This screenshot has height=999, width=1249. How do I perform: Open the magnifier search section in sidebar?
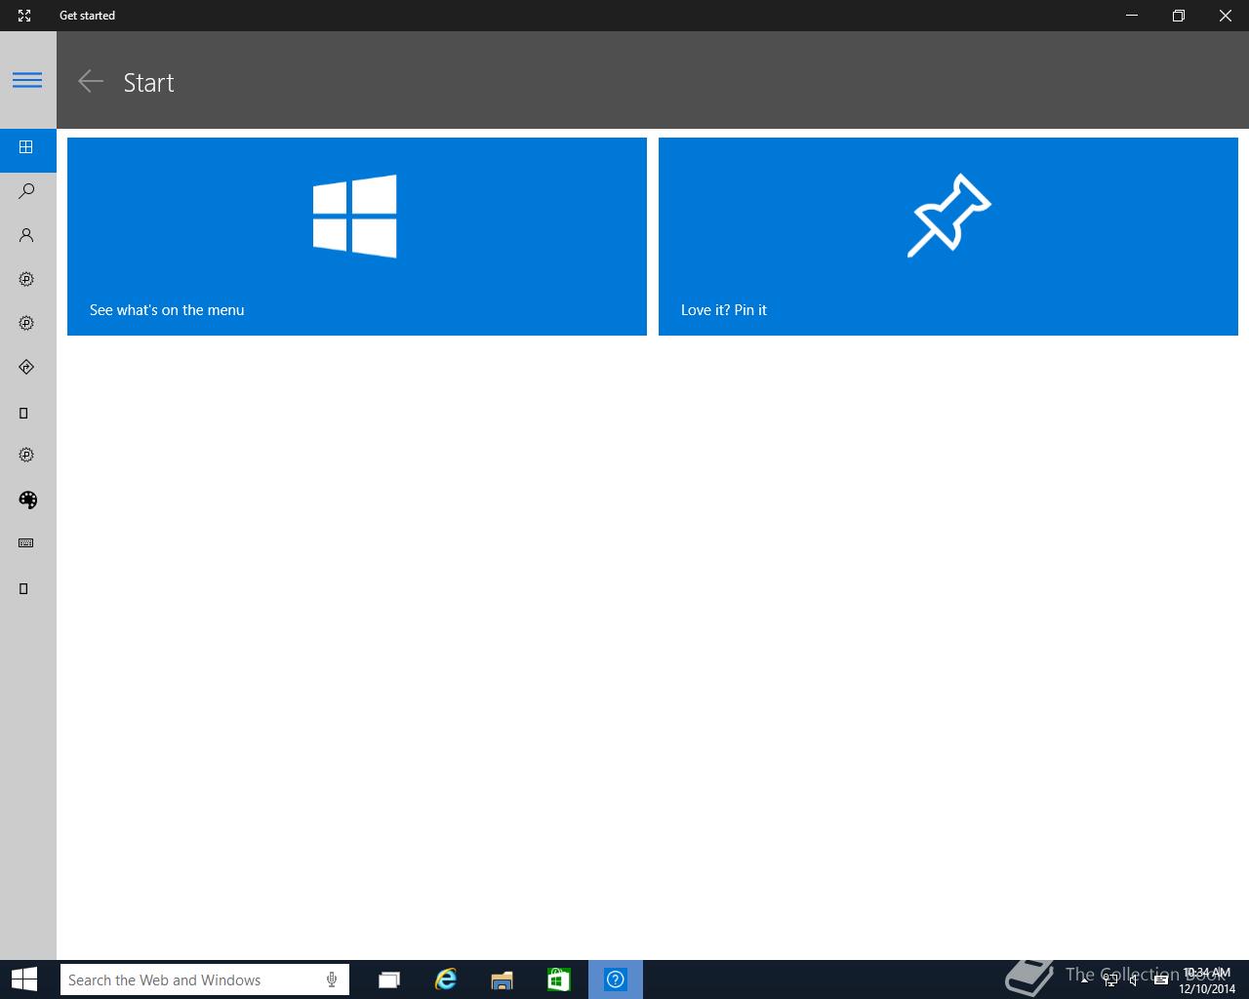point(27,191)
